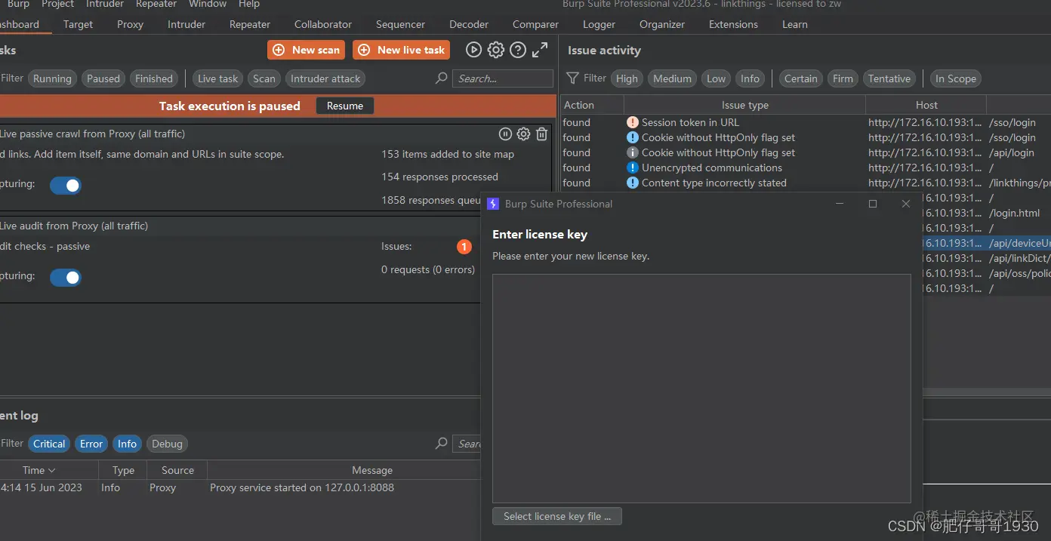
Task: Open the Target tab
Action: pos(78,24)
